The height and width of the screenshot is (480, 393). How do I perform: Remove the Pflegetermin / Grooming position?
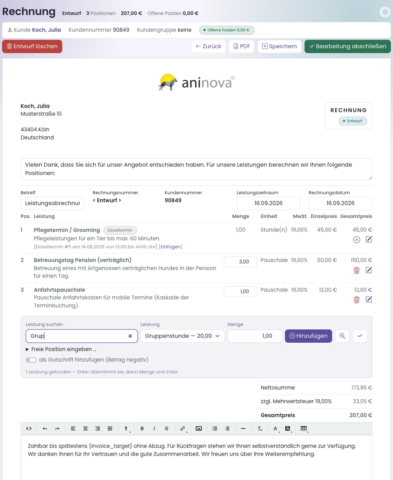point(357,240)
